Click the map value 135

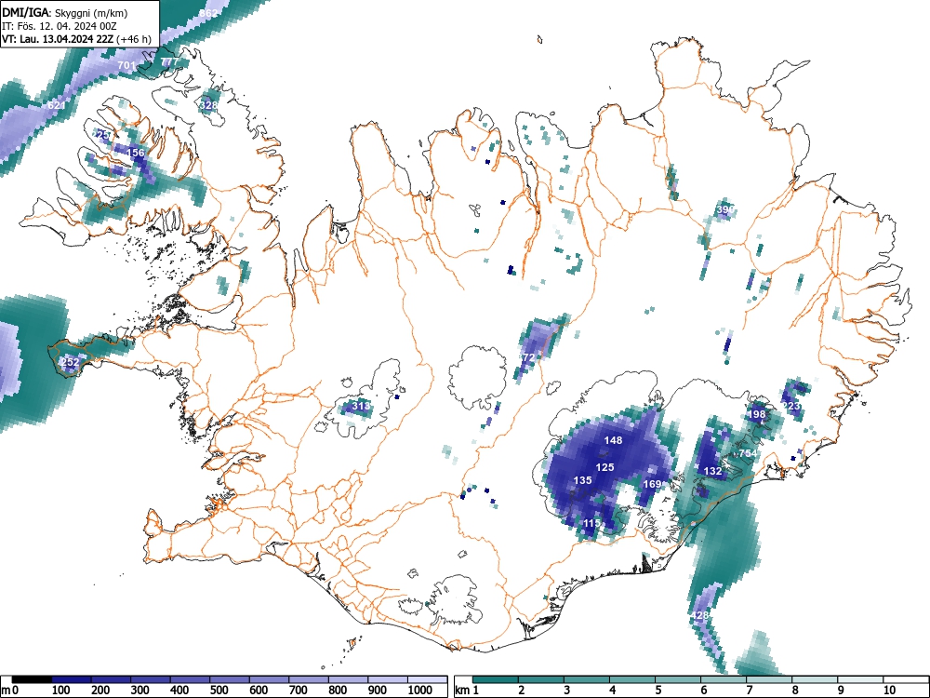coord(582,480)
